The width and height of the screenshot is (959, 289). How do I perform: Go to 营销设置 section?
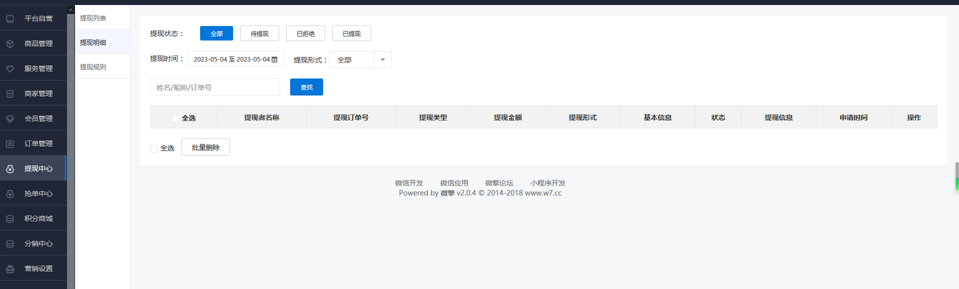click(x=34, y=268)
